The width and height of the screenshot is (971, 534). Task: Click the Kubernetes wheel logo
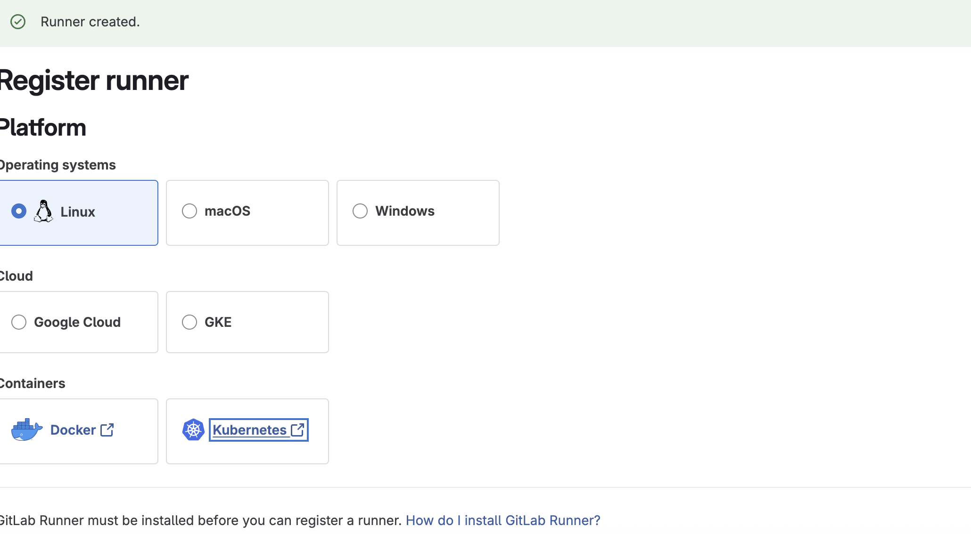click(x=193, y=429)
